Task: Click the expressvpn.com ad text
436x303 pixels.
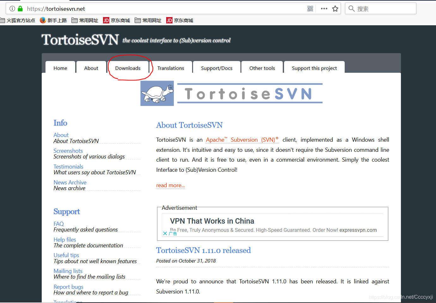Action: [358, 230]
